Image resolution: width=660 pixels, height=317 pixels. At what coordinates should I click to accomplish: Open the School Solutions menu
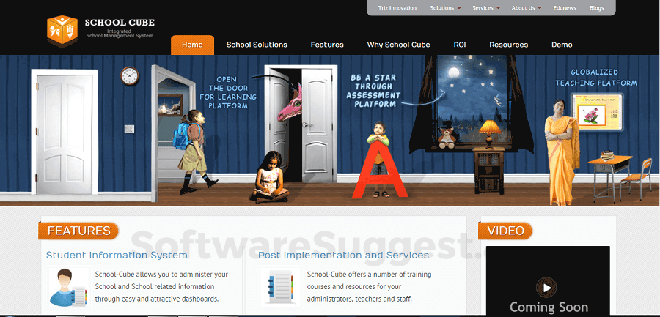(257, 45)
